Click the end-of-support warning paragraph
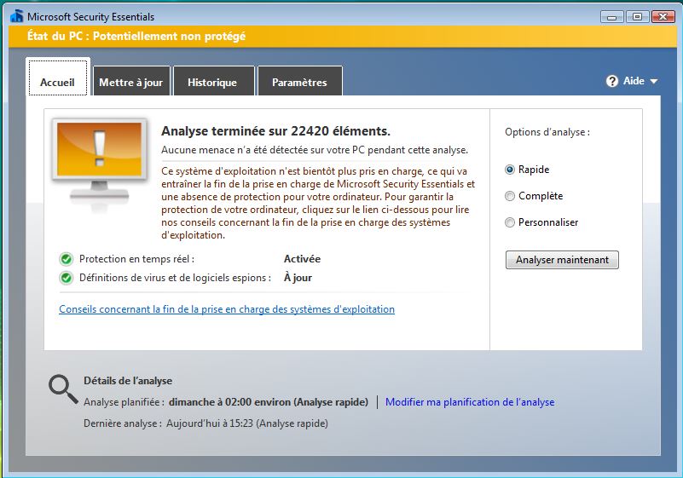This screenshot has width=683, height=478. (318, 203)
